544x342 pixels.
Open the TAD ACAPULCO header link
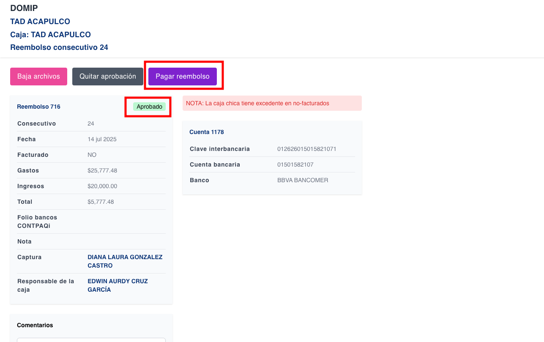tap(40, 22)
